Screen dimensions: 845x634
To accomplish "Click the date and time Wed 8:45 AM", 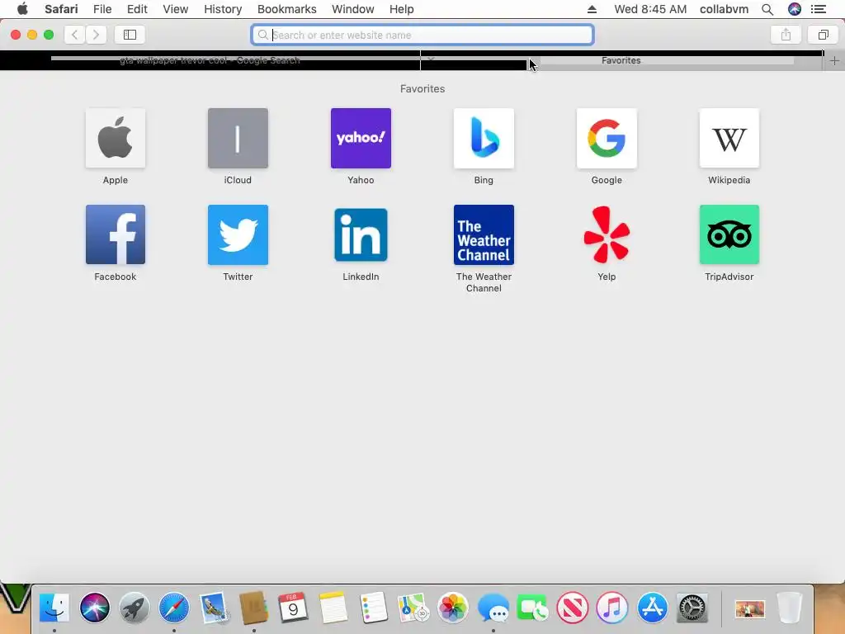I will point(650,9).
